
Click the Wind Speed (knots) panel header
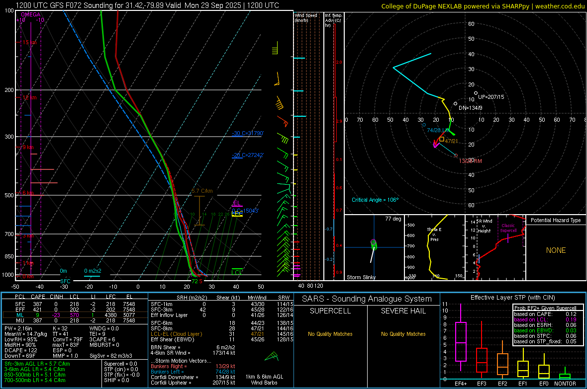[x=306, y=17]
